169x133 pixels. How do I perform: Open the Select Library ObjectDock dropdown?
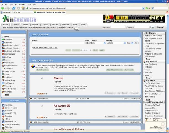105,43
